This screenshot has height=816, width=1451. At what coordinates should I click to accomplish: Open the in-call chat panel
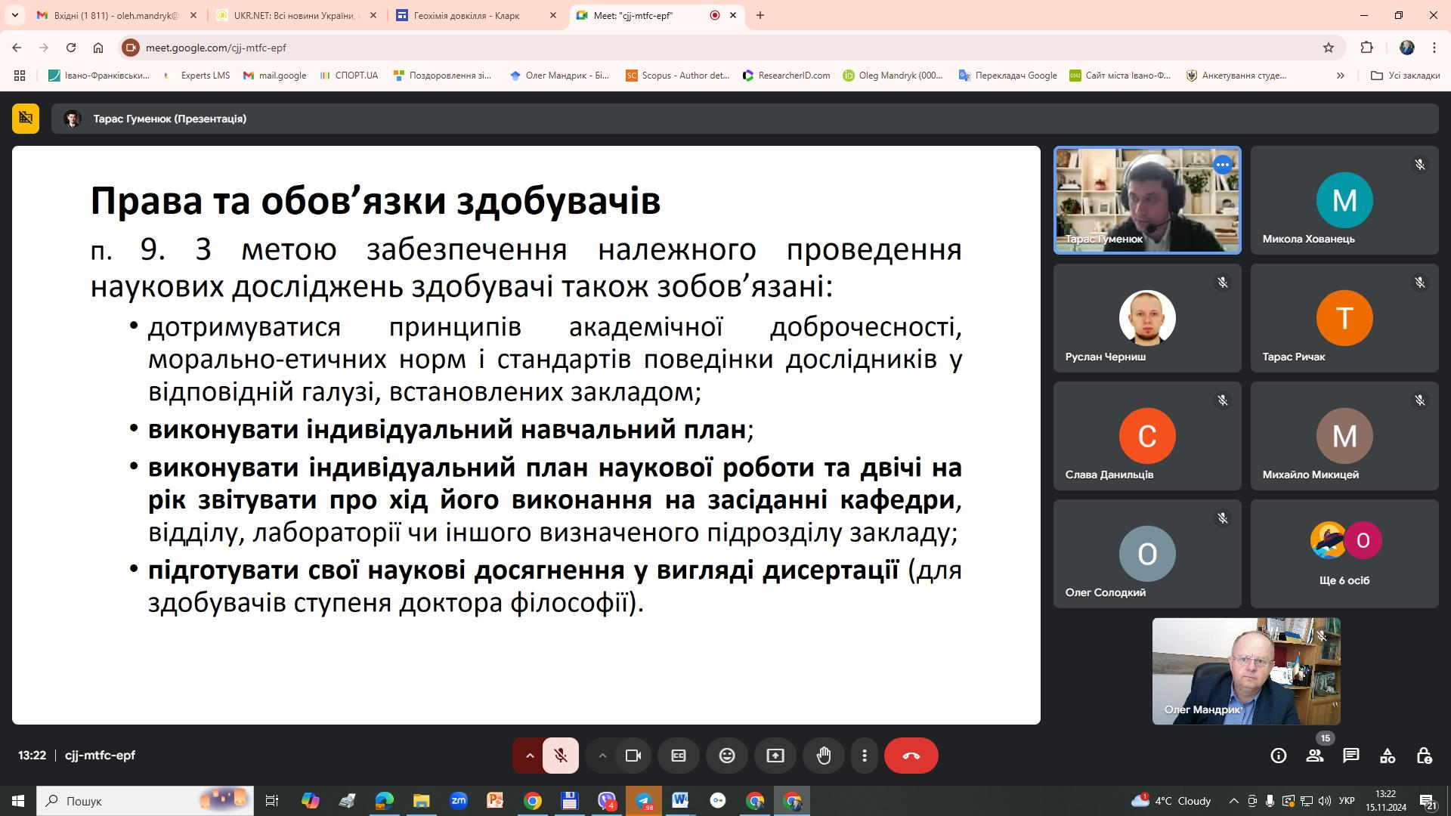tap(1352, 755)
